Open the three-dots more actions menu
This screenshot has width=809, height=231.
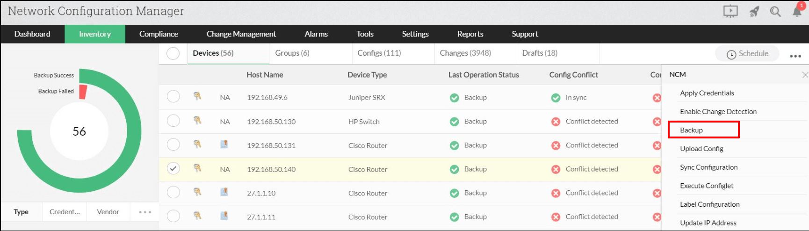(x=795, y=56)
